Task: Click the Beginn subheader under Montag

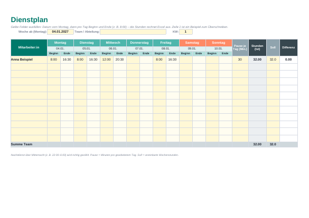Action: 54,53
